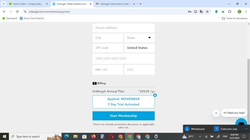Click the Street address field
Viewport: 250px width, 140px height.
click(x=123, y=28)
